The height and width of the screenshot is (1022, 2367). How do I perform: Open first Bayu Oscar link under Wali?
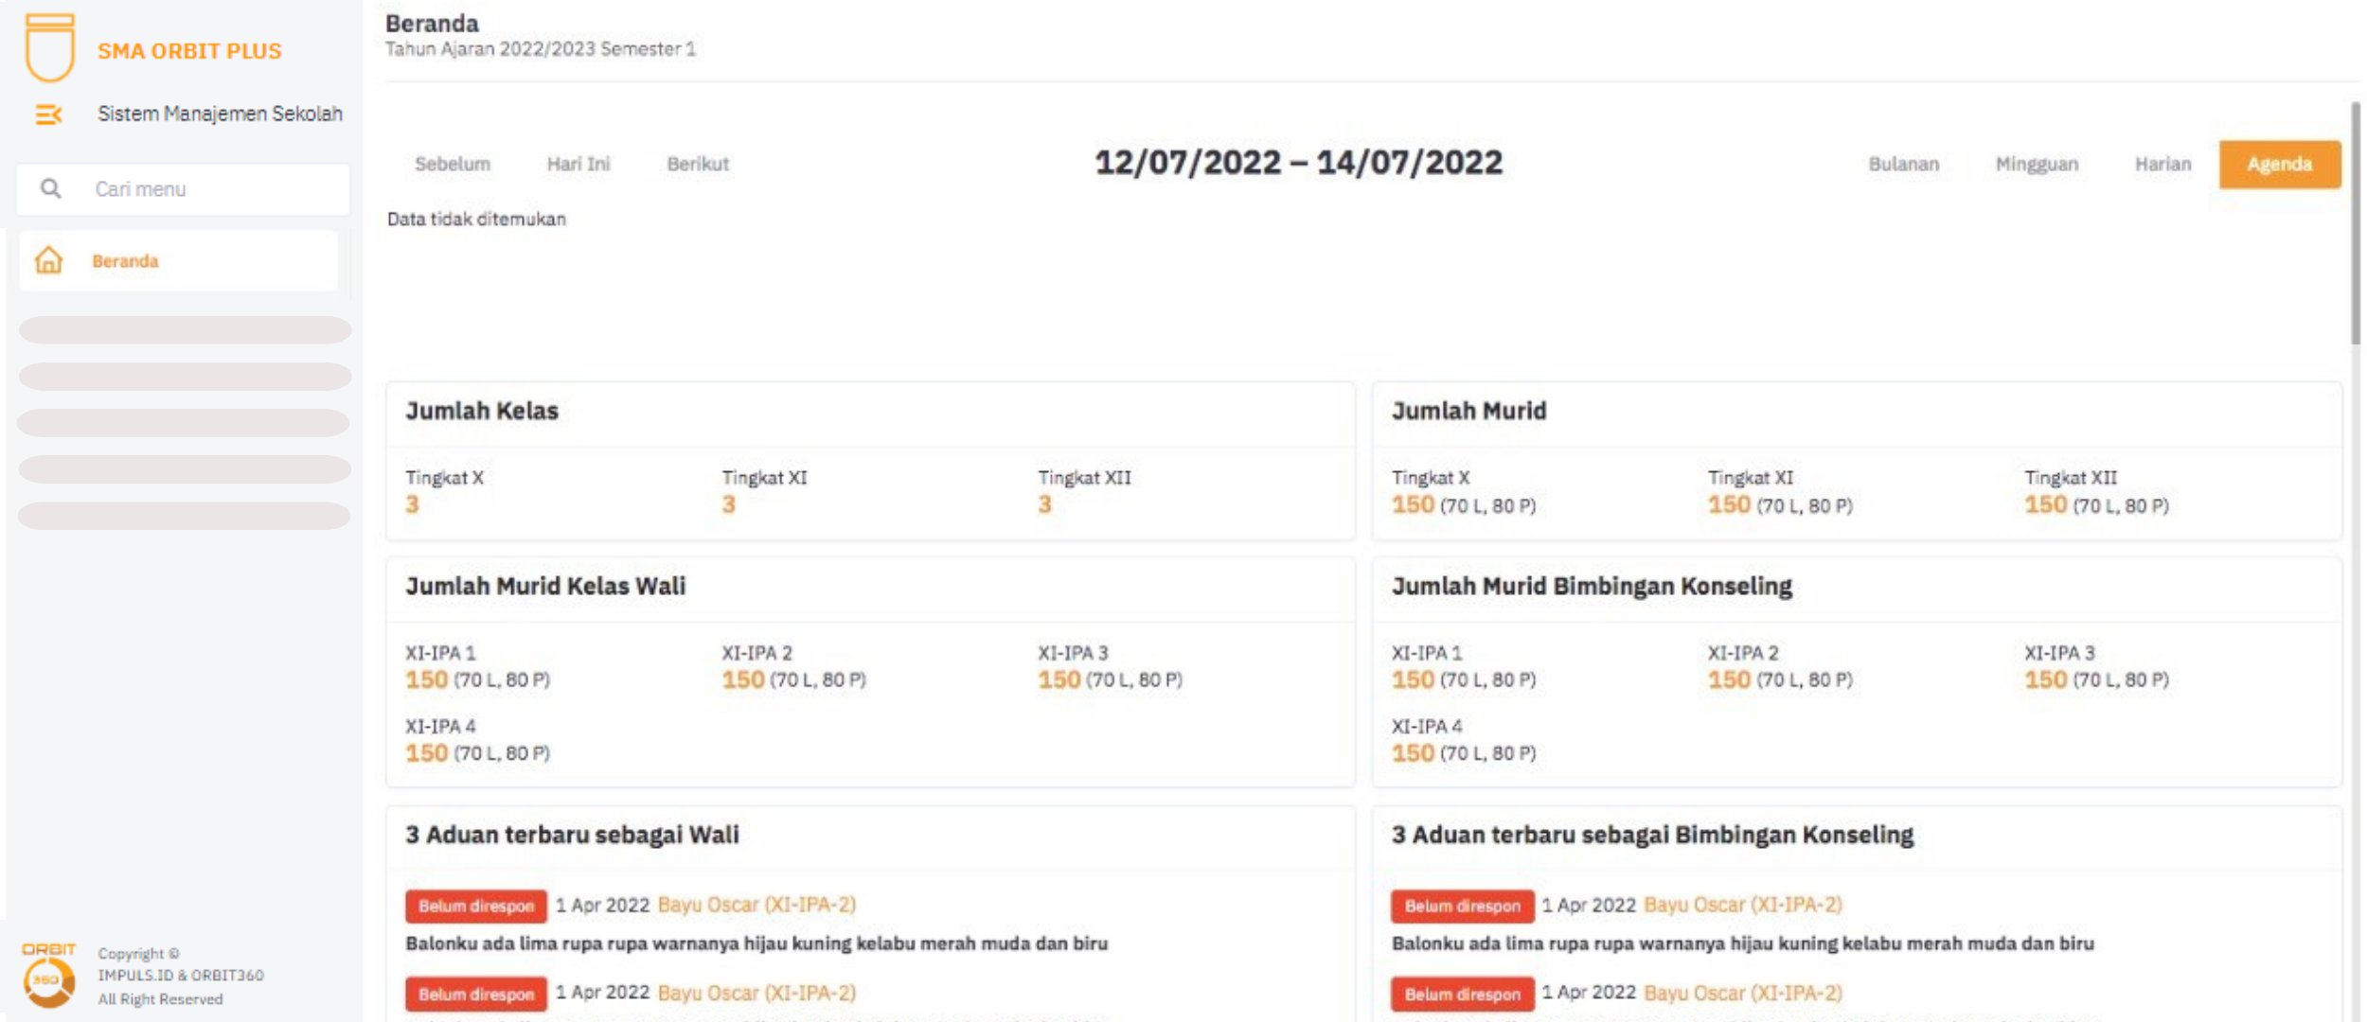tap(756, 905)
